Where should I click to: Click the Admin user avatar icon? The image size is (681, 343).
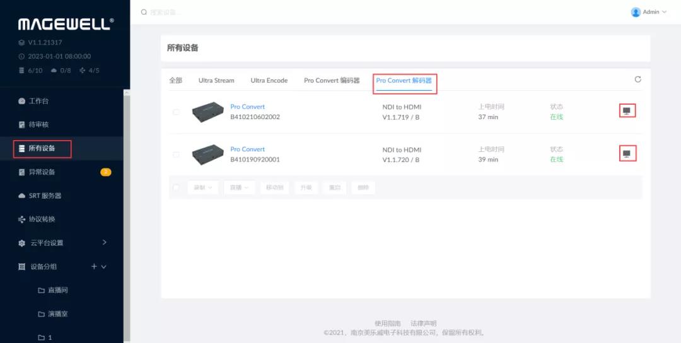click(x=636, y=12)
